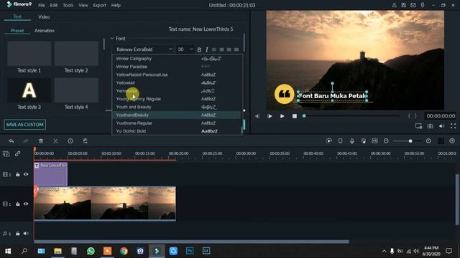
Task: Select left text alignment button
Action: (214, 49)
